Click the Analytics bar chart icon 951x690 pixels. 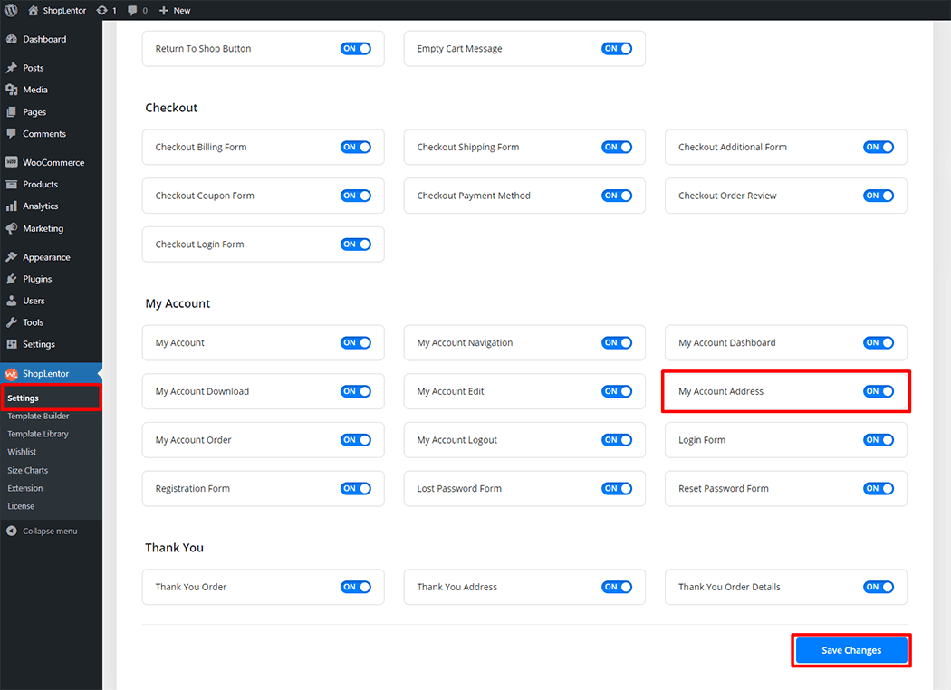12,206
